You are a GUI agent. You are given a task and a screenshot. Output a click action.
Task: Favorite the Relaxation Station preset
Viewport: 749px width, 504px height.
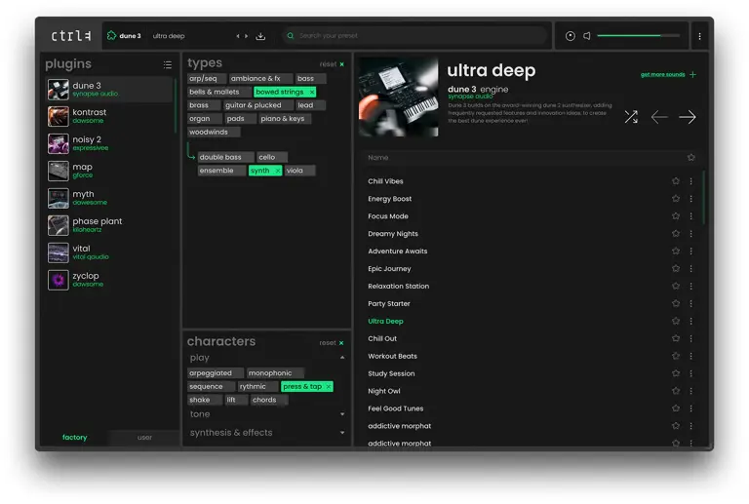[x=676, y=286]
